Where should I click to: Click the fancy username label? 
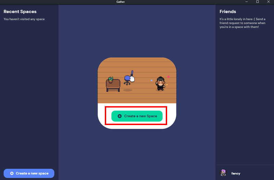[x=236, y=173]
